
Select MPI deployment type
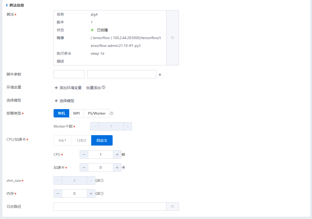tap(76, 113)
